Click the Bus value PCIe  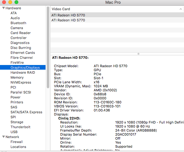97,74
